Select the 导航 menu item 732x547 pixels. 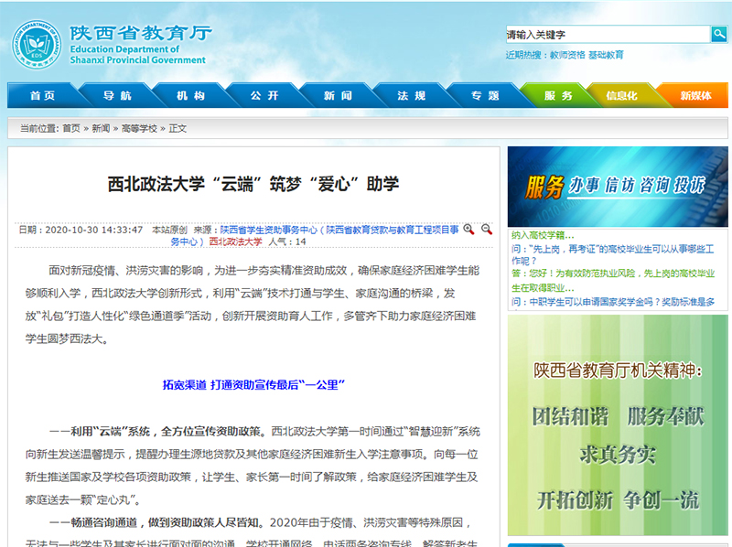(x=116, y=96)
